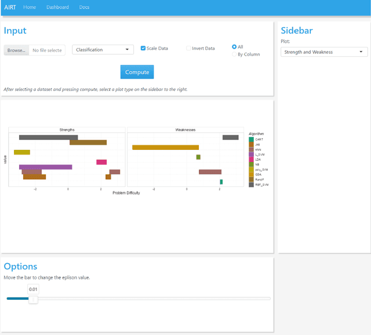The height and width of the screenshot is (335, 371).
Task: Click the AIRT brand logo
Action: tap(10, 7)
